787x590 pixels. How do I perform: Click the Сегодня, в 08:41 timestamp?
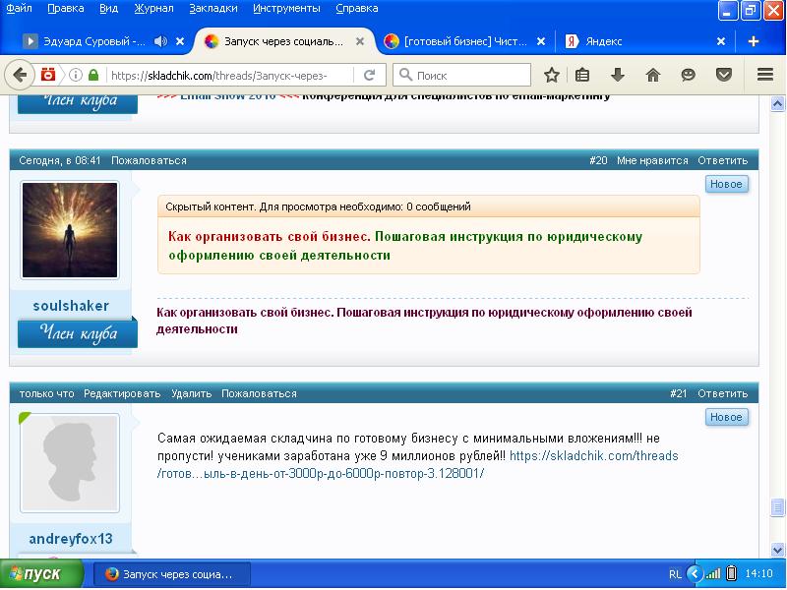(x=60, y=160)
